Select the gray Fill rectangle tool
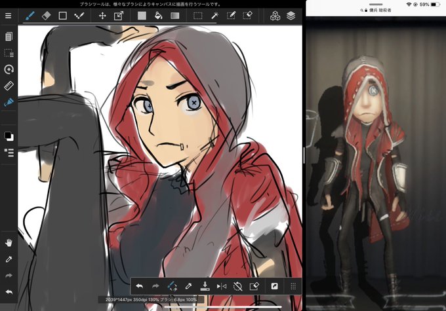The height and width of the screenshot is (311, 446). [142, 16]
